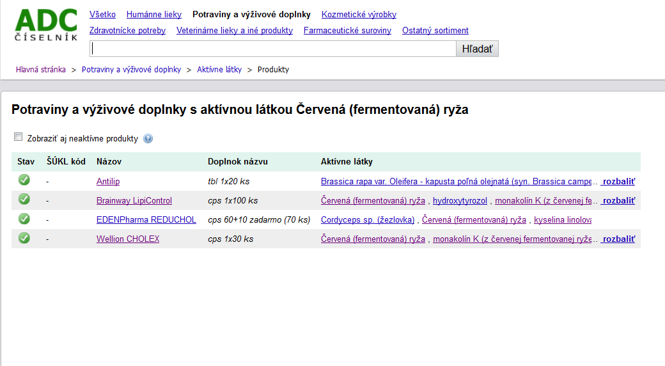The image size is (665, 366).
Task: Click the ŠÚKL kód column header
Action: (66, 162)
